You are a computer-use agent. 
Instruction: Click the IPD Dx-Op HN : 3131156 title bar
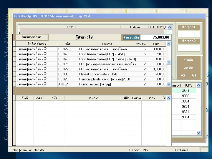[110, 16]
